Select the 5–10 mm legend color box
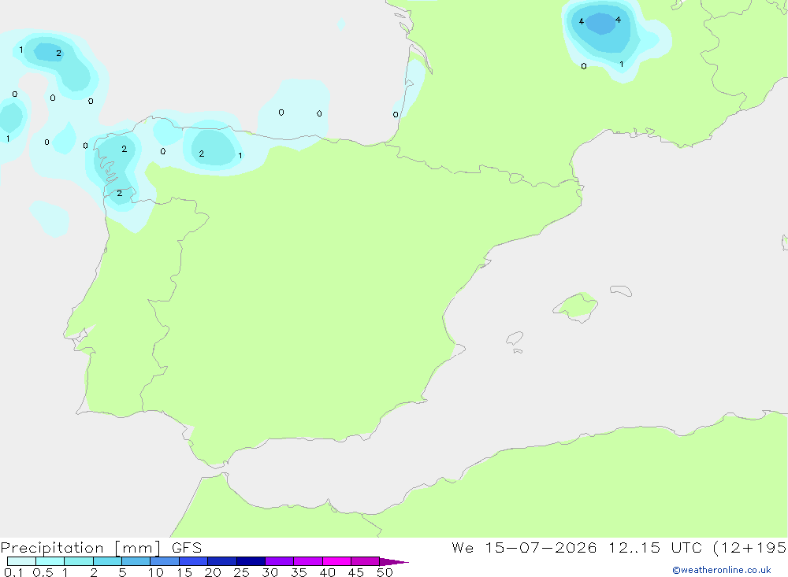 136,561
